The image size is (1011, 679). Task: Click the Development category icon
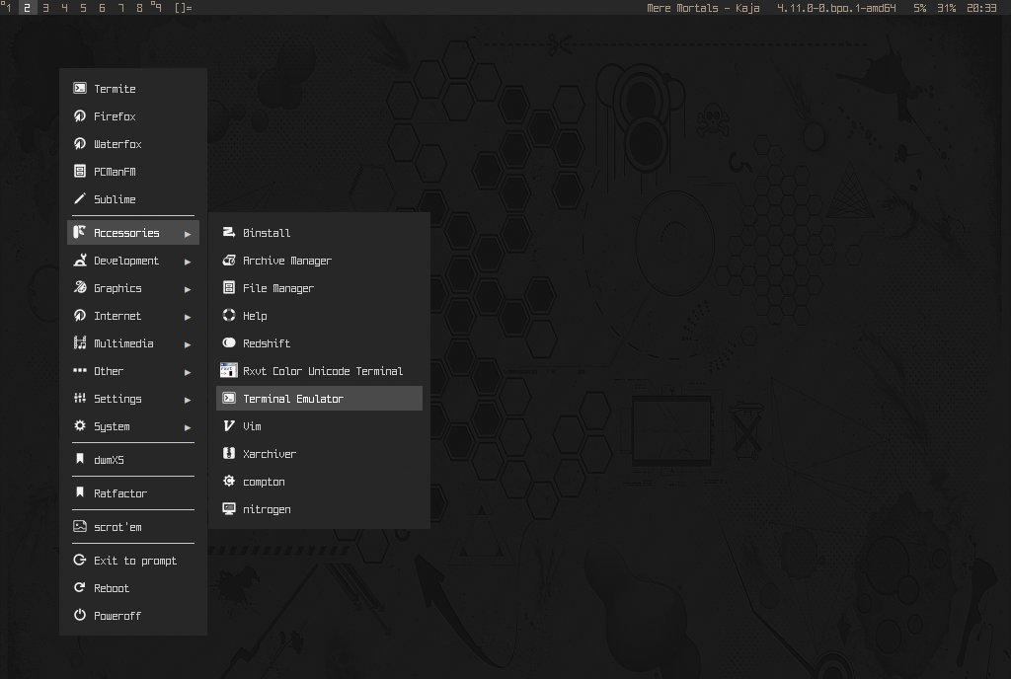pos(80,261)
